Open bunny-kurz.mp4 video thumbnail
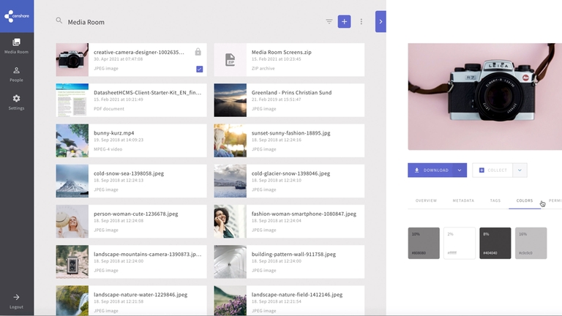 [x=72, y=140]
